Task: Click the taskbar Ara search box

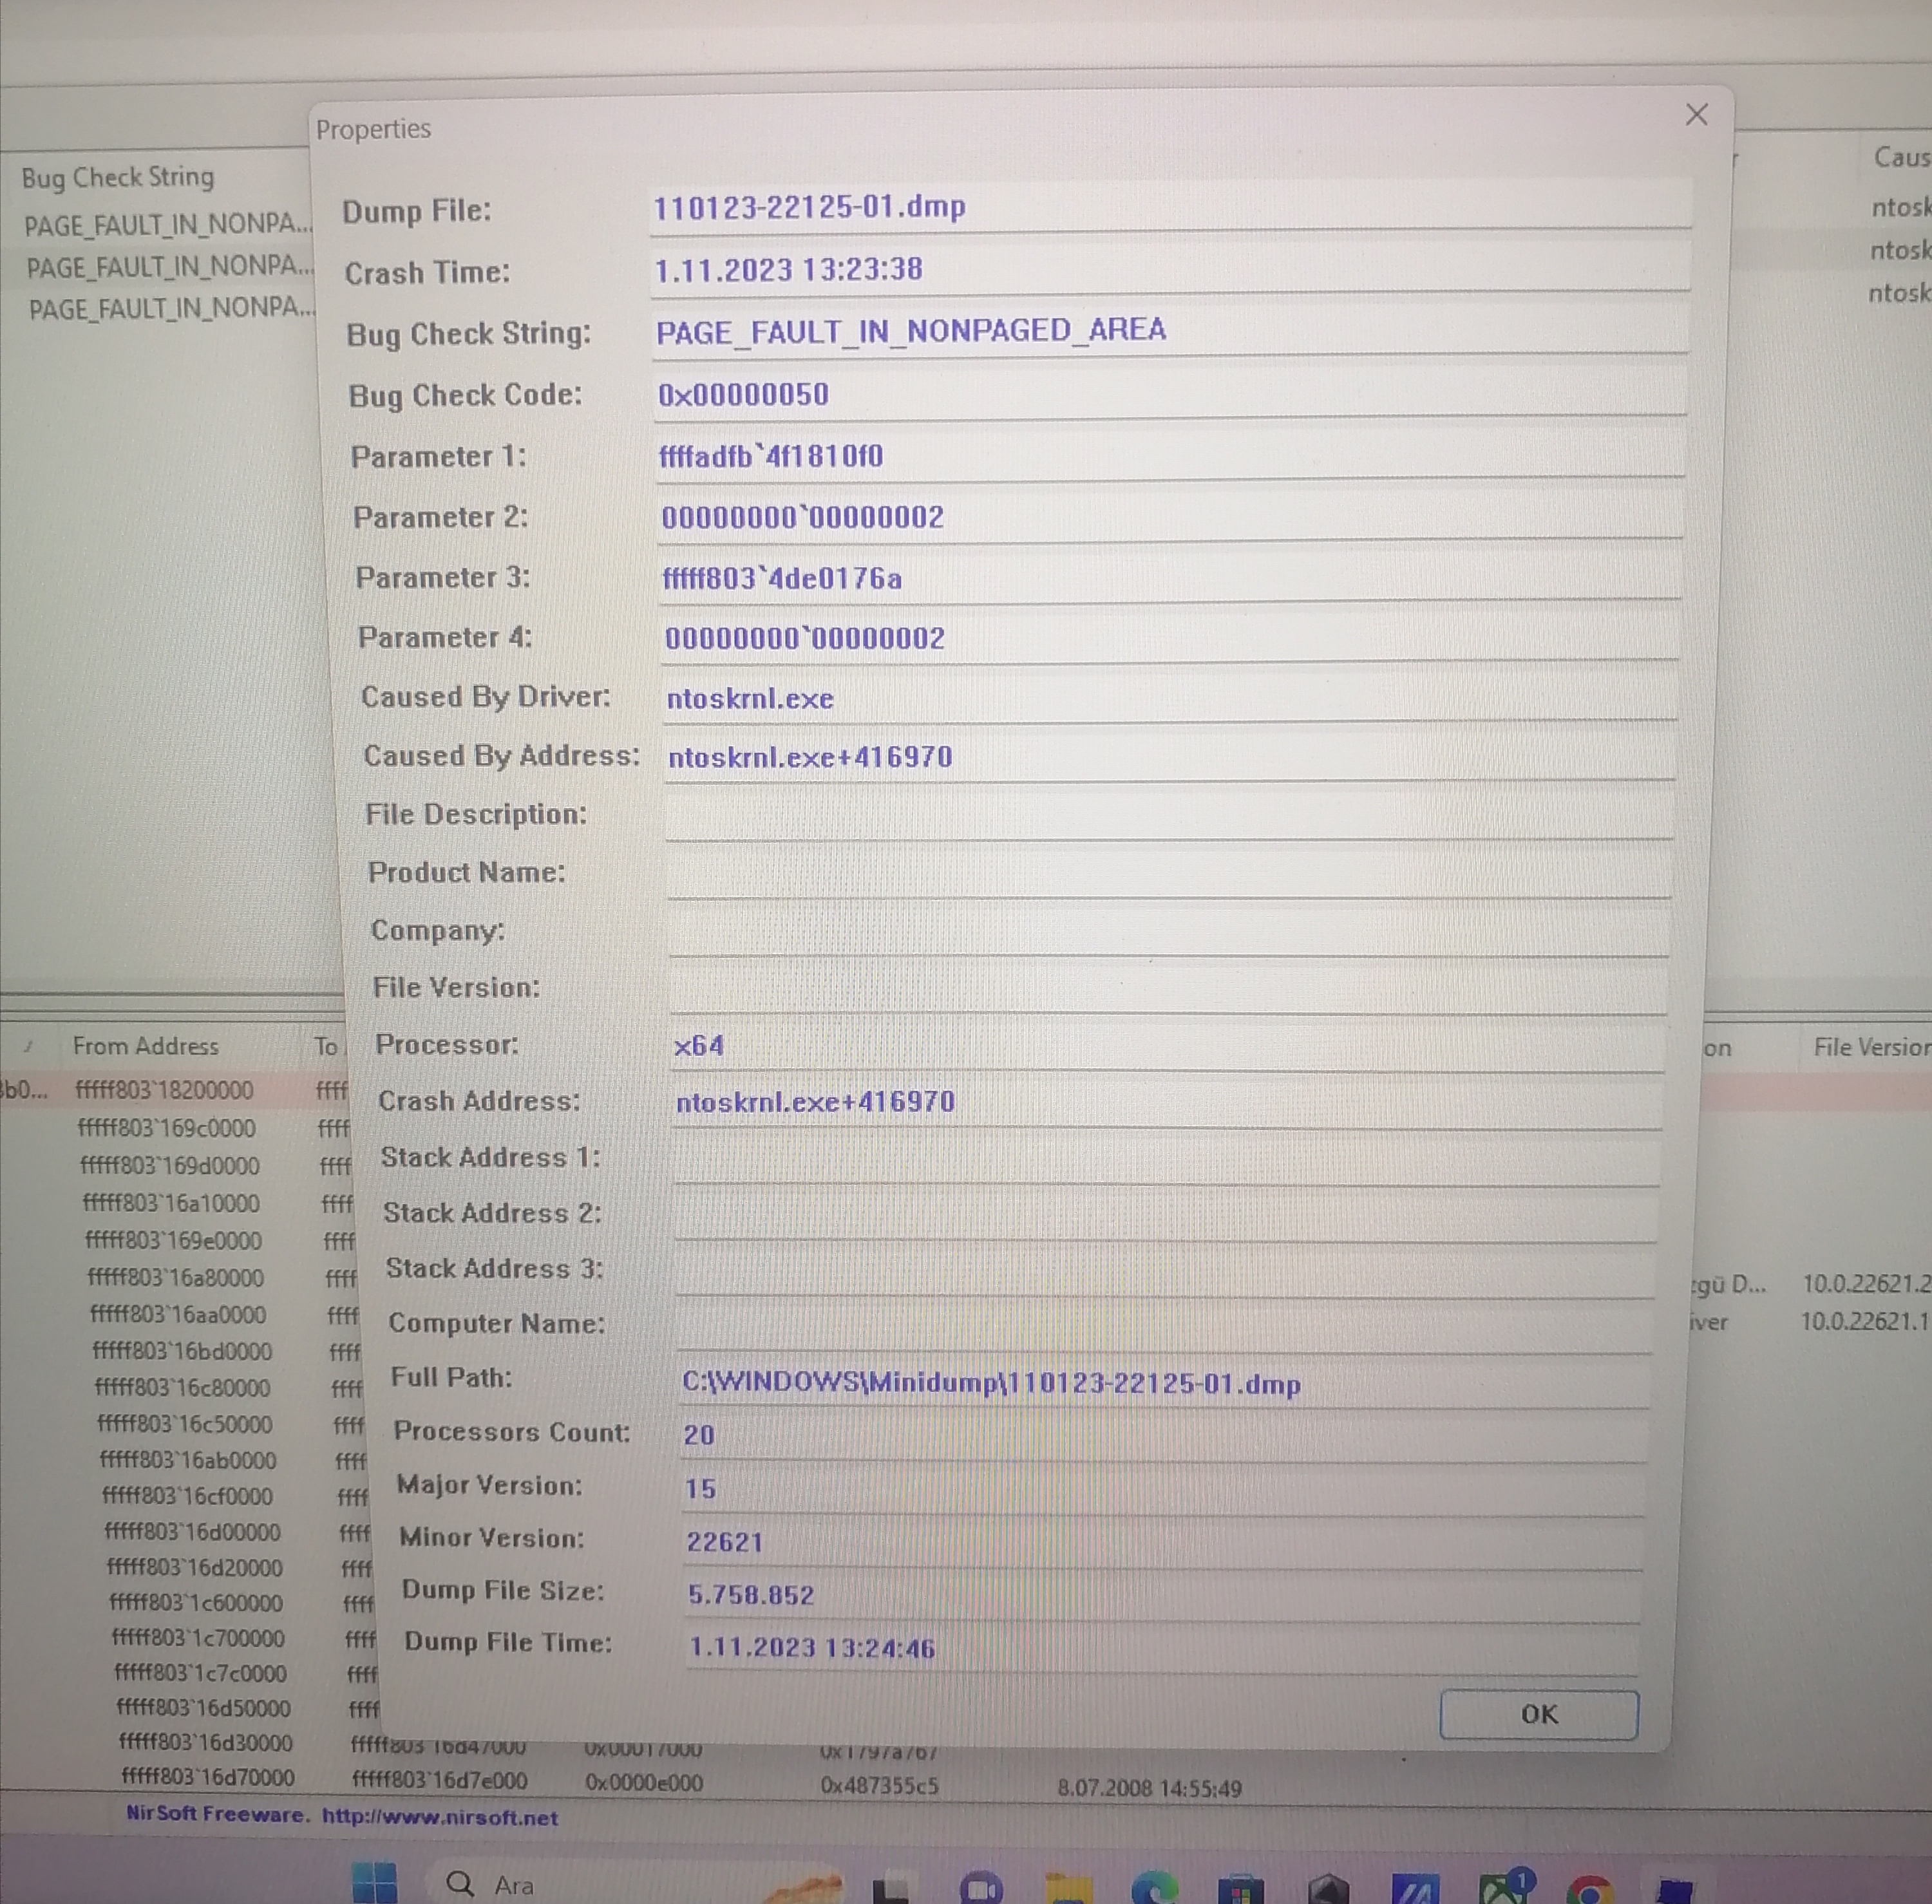Action: click(560, 1885)
